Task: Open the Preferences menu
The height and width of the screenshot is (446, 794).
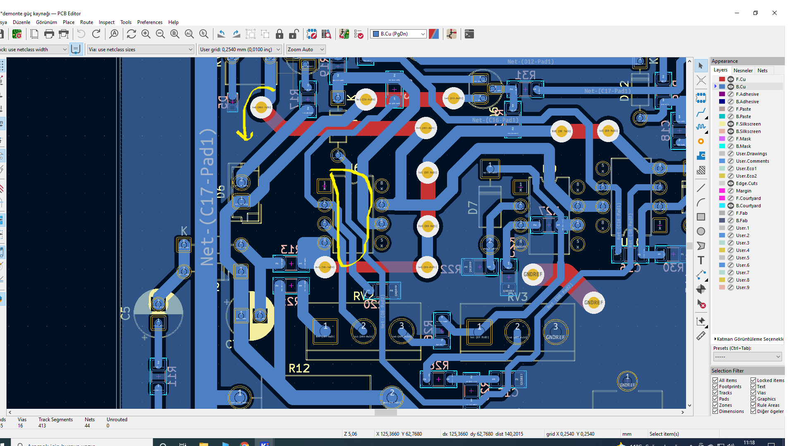Action: pos(150,22)
